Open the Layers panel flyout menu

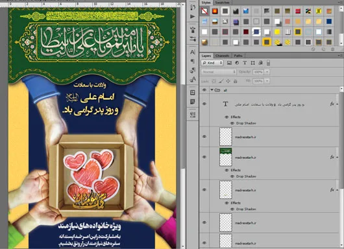coord(341,56)
